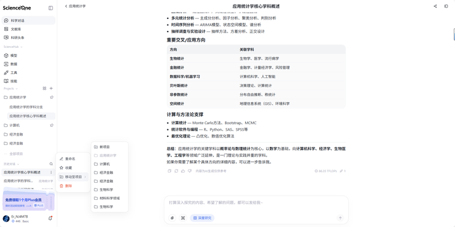Choose 重命名 in the context menu
The height and width of the screenshot is (227, 455).
click(73, 159)
